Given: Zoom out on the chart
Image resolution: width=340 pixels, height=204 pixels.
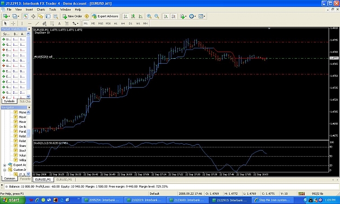Looking at the screenshot, I should click(x=157, y=16).
